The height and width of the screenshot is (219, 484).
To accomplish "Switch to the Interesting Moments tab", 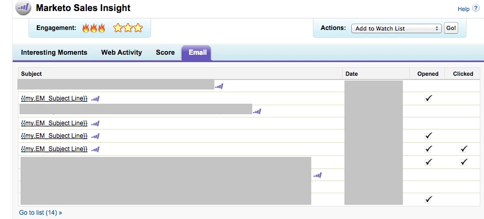I will [54, 53].
